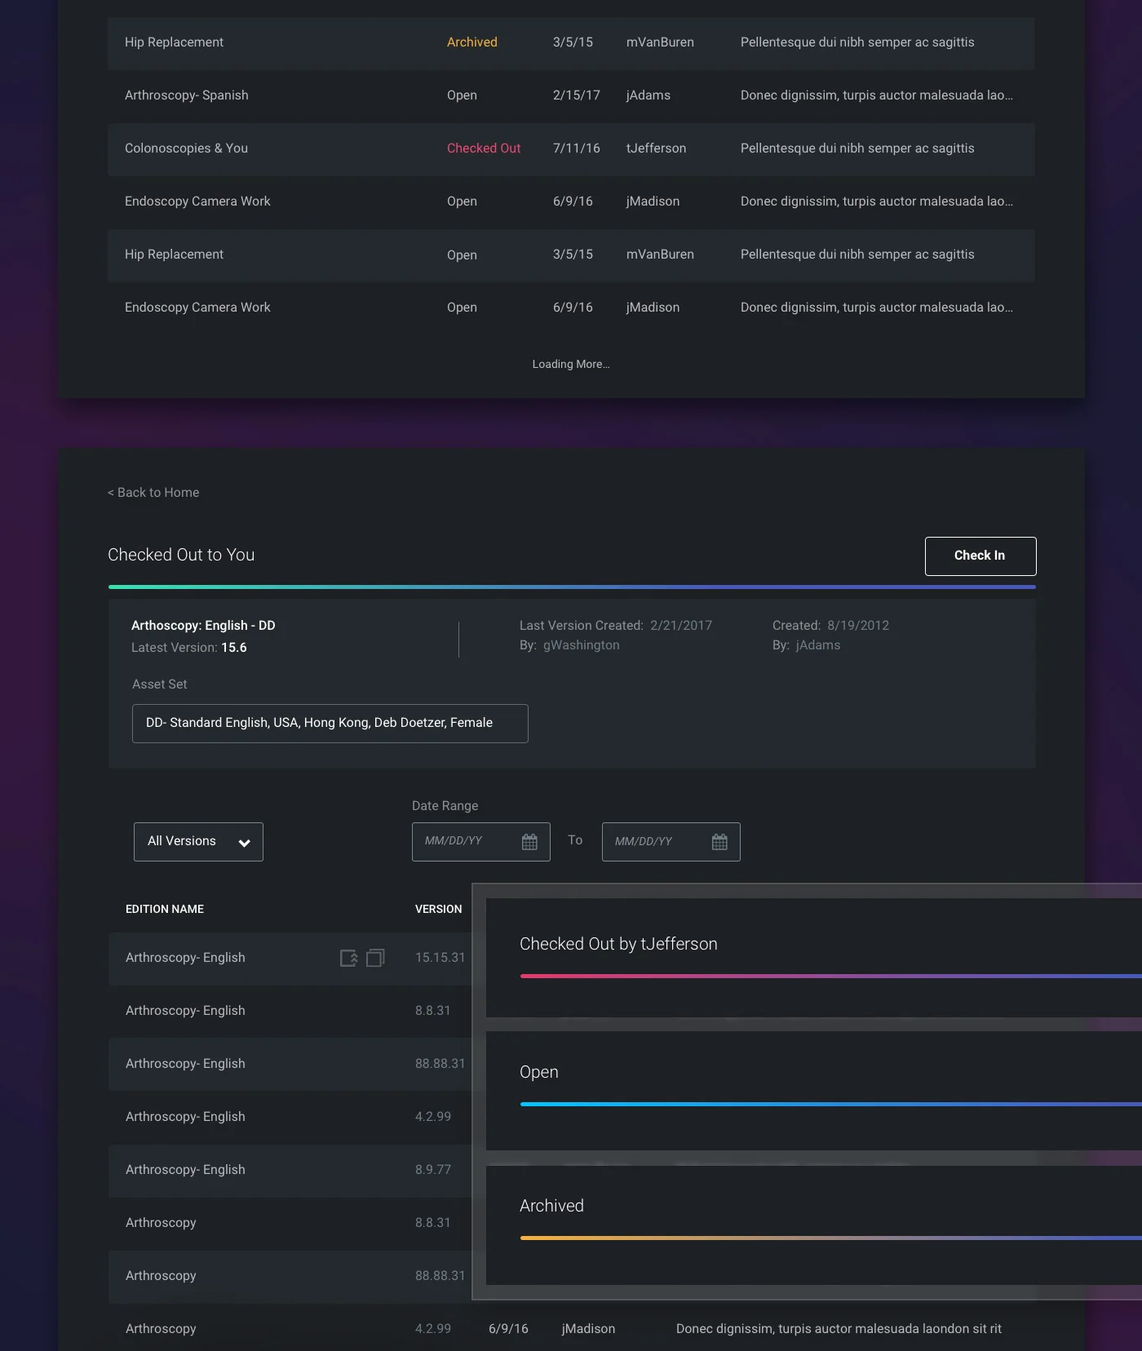This screenshot has height=1351, width=1142.
Task: Click the red Checked Out status label
Action: tap(484, 148)
